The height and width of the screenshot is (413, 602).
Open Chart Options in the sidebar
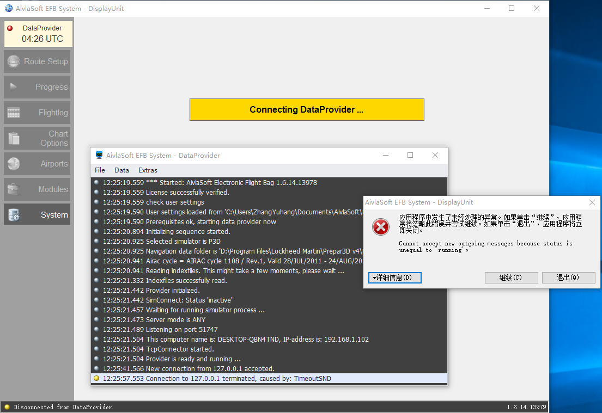37,138
